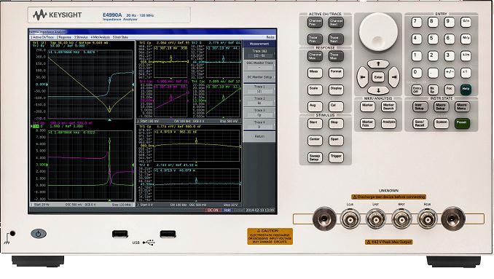Screen dimensions: 494x279
Task: Click the Marker Search hardkey
Action: click(388, 107)
